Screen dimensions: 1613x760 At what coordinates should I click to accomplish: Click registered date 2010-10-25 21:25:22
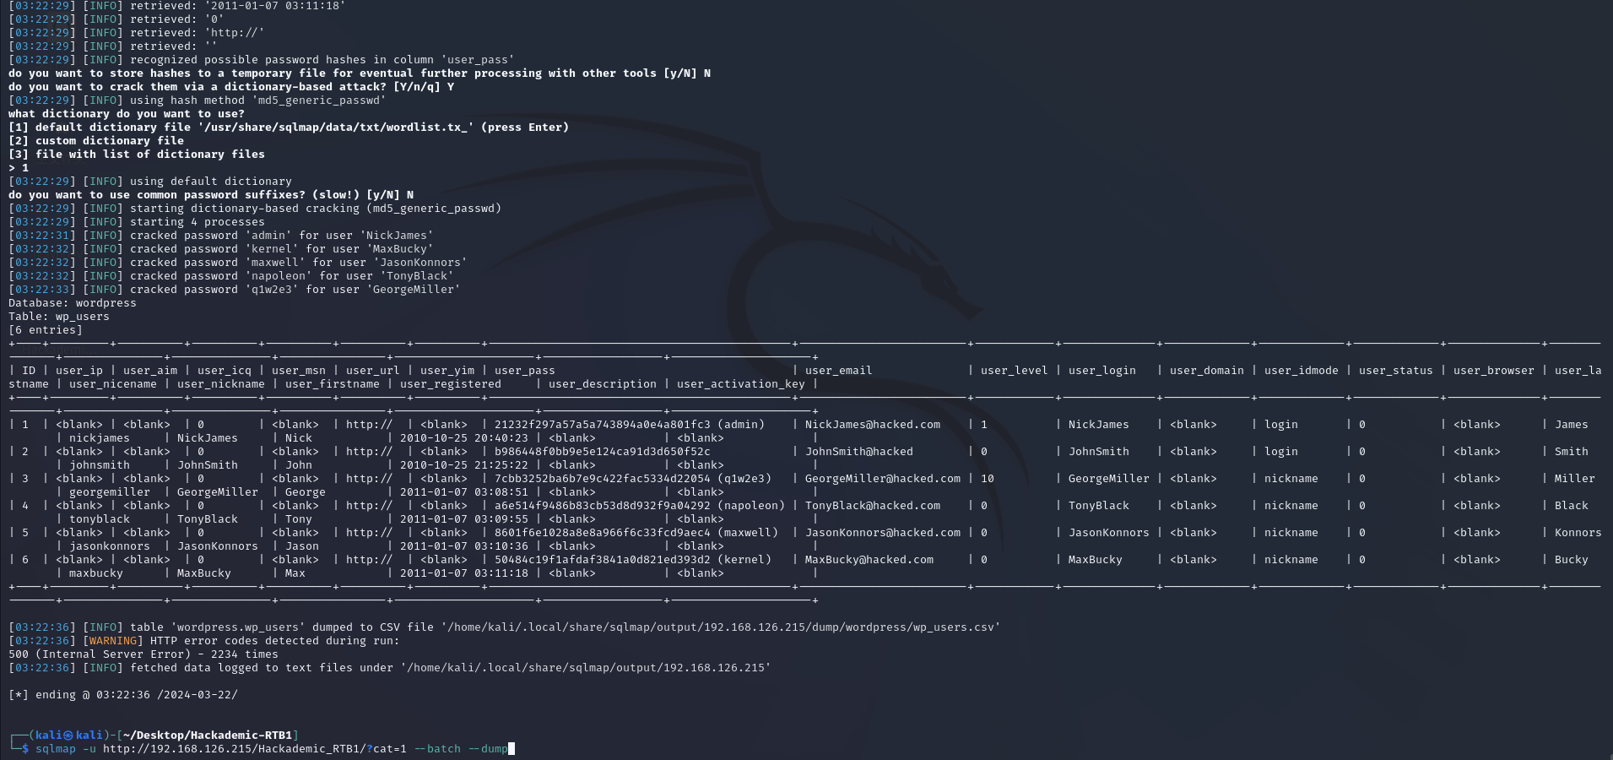point(463,465)
